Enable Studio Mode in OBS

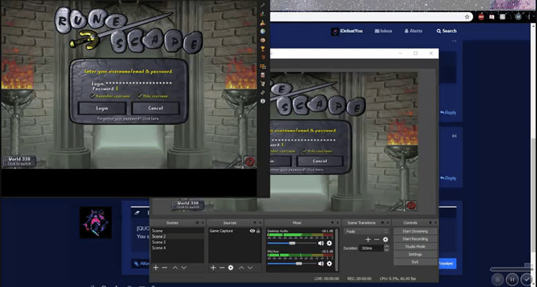coord(415,247)
